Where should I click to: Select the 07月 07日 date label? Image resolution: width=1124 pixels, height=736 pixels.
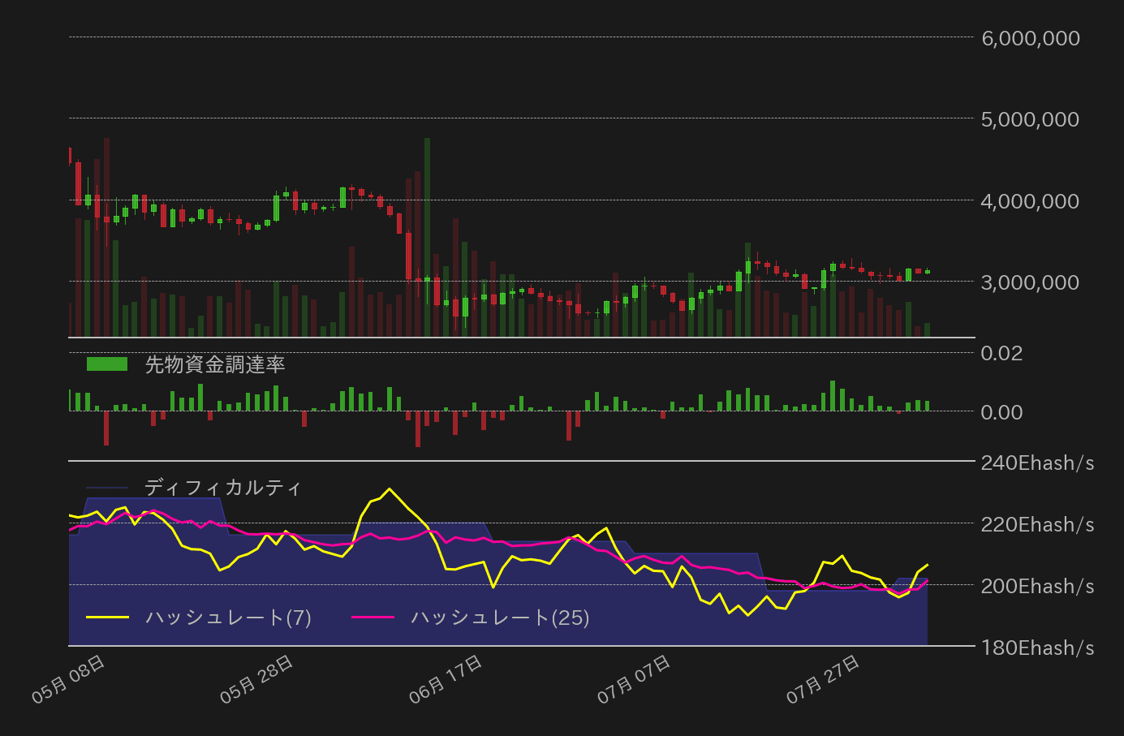635,679
